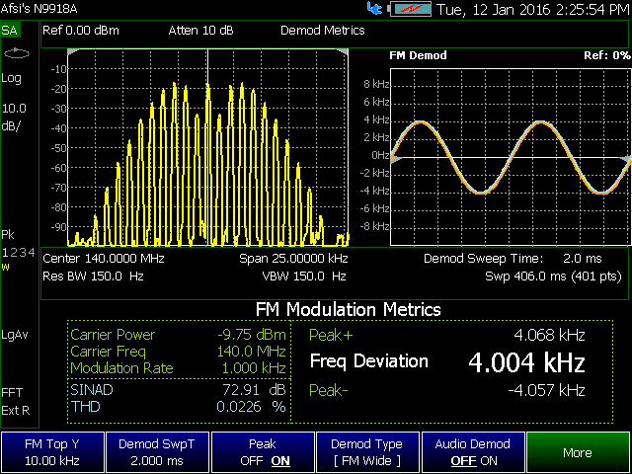Screen dimensions: 632x474
Task: Change Demod Type FM Wide softkey
Action: tap(367, 452)
